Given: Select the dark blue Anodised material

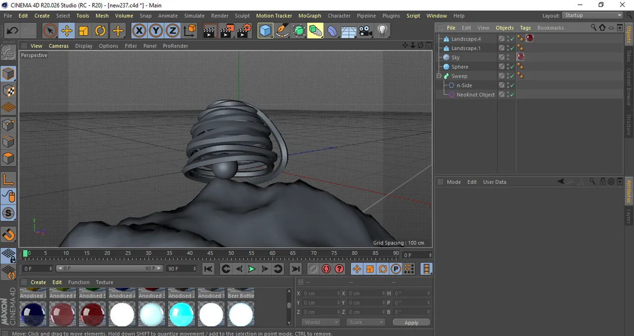Looking at the screenshot, I should pos(33,314).
